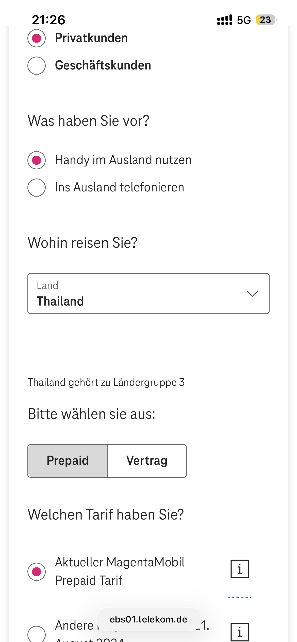Click the Ins Ausland telefonieren label
The width and height of the screenshot is (297, 642).
[x=120, y=187]
